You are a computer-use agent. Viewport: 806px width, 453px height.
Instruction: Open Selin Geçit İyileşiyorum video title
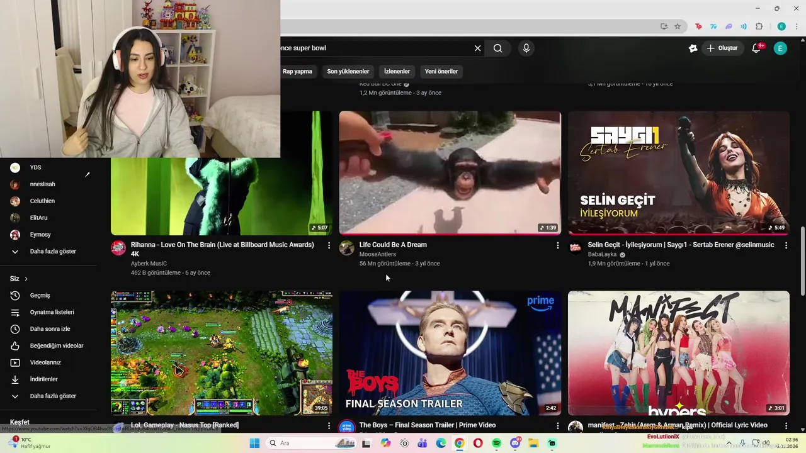[681, 245]
